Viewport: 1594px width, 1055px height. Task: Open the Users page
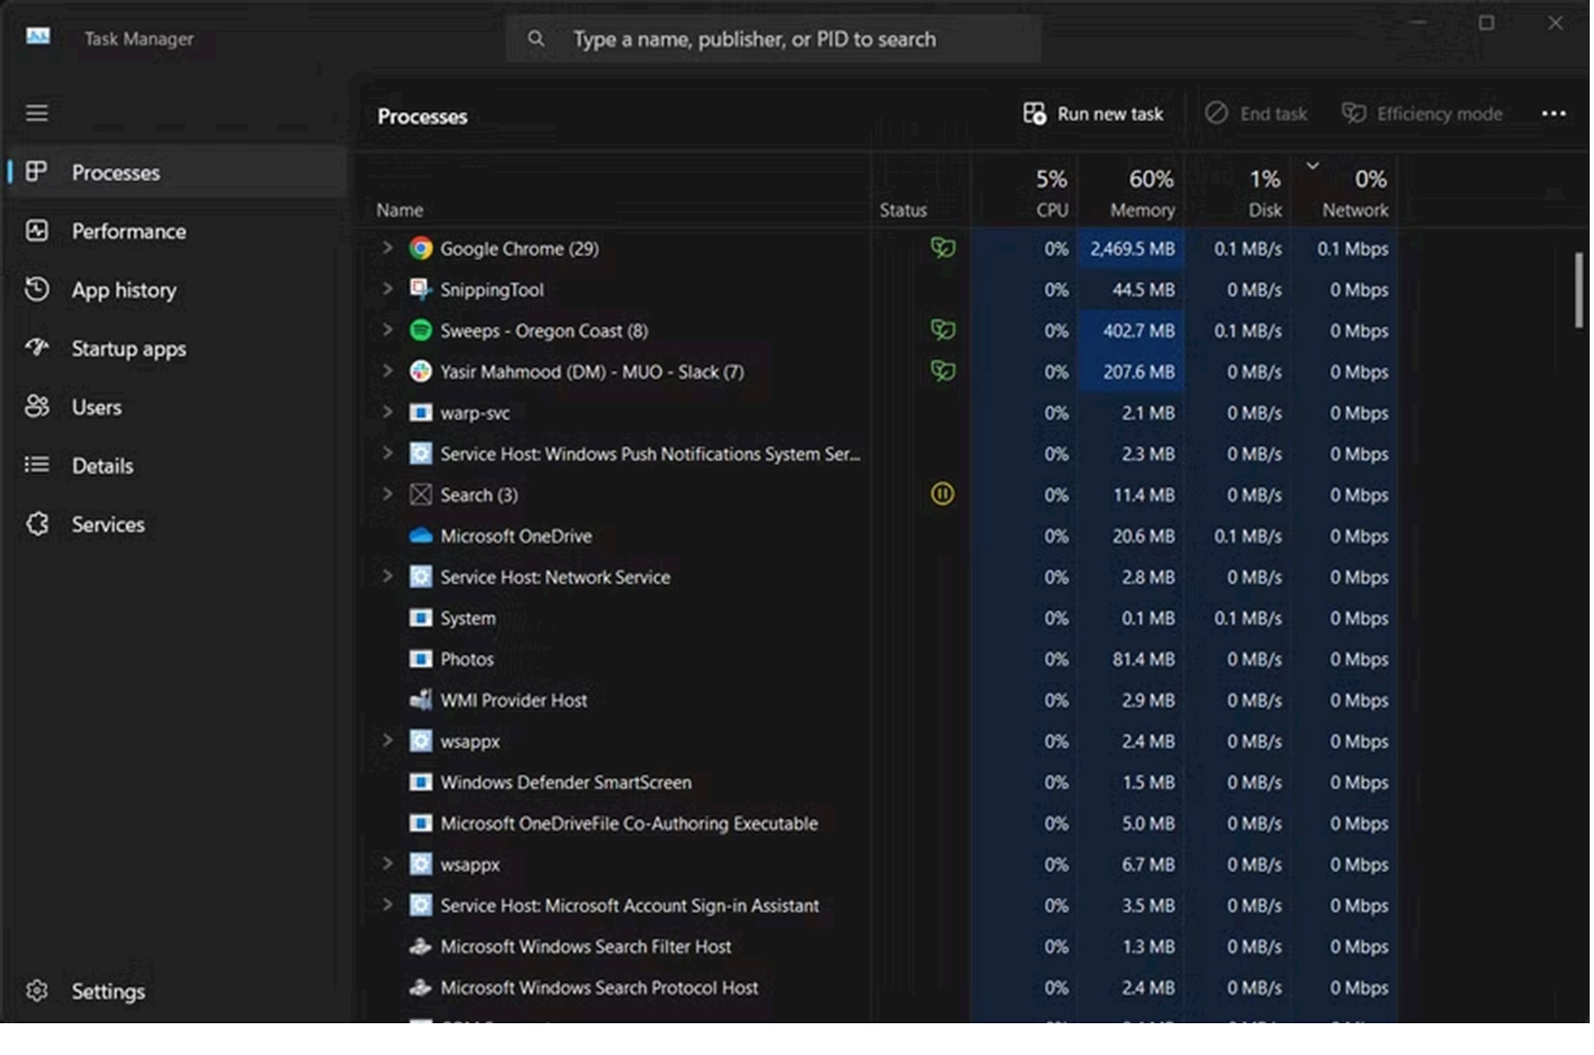[x=176, y=407]
